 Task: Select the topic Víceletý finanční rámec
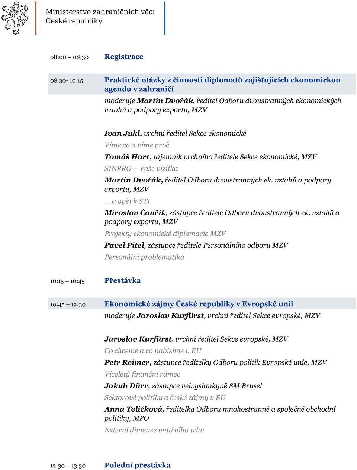[142, 374]
